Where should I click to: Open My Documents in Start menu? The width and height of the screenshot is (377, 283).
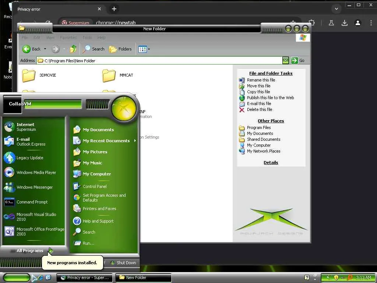pos(105,130)
